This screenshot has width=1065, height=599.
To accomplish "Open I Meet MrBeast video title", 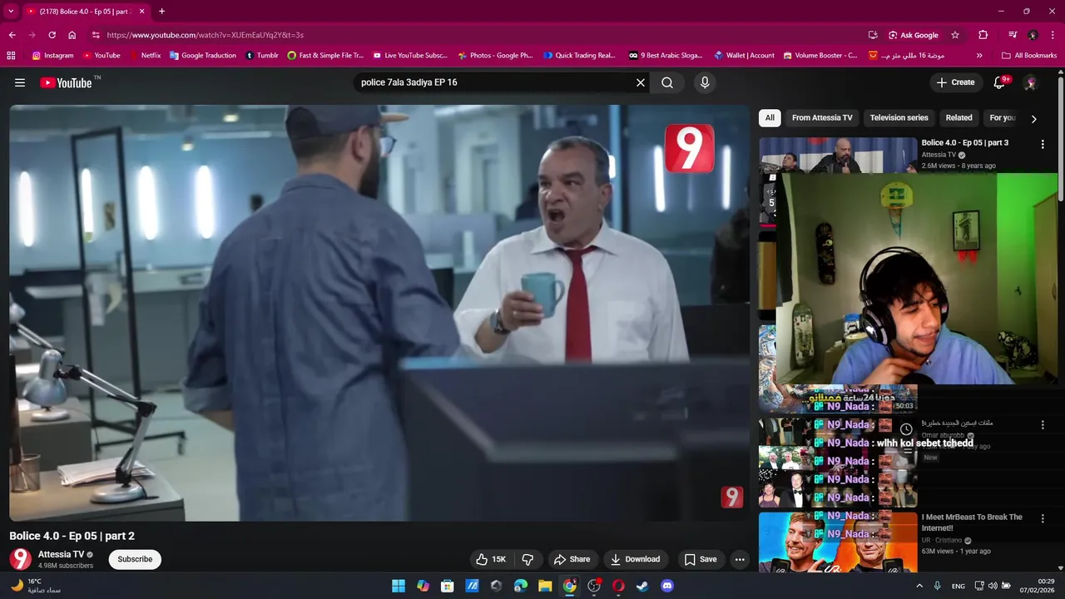I will tap(972, 522).
